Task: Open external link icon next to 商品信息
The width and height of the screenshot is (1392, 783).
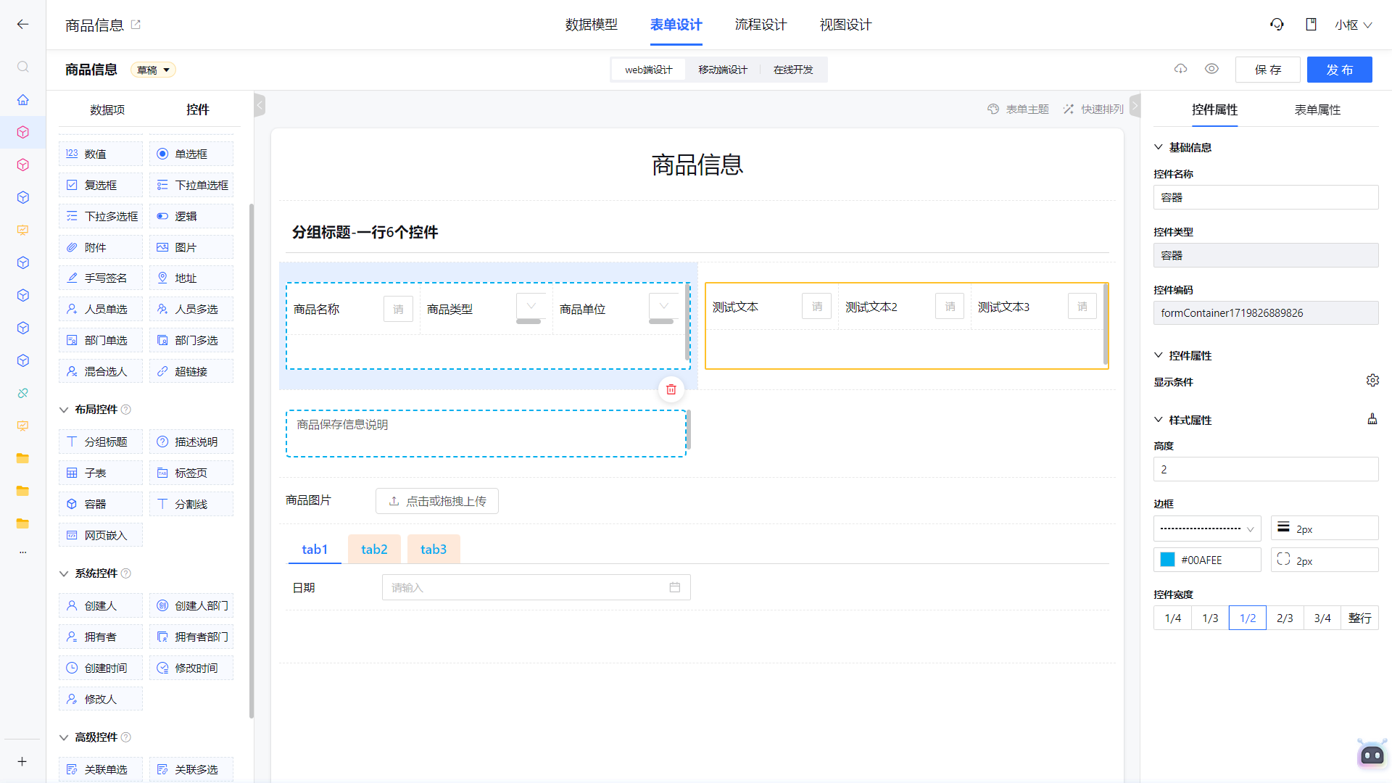Action: click(x=136, y=24)
